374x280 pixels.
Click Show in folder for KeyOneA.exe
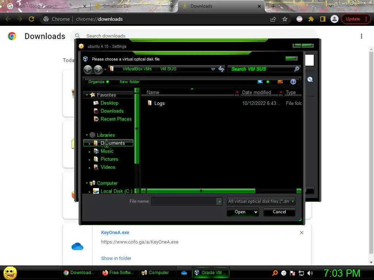[x=116, y=258]
